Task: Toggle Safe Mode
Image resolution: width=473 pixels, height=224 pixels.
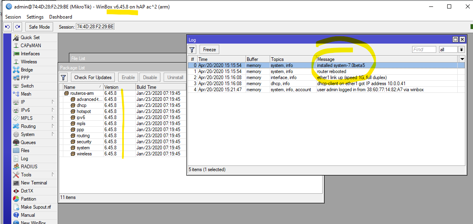Action: [x=39, y=27]
